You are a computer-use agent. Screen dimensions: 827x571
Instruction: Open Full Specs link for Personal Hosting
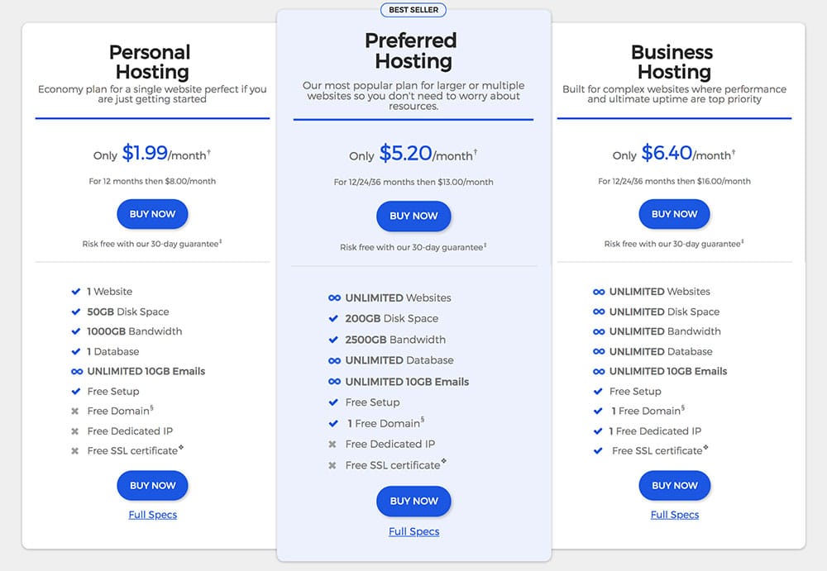point(153,515)
